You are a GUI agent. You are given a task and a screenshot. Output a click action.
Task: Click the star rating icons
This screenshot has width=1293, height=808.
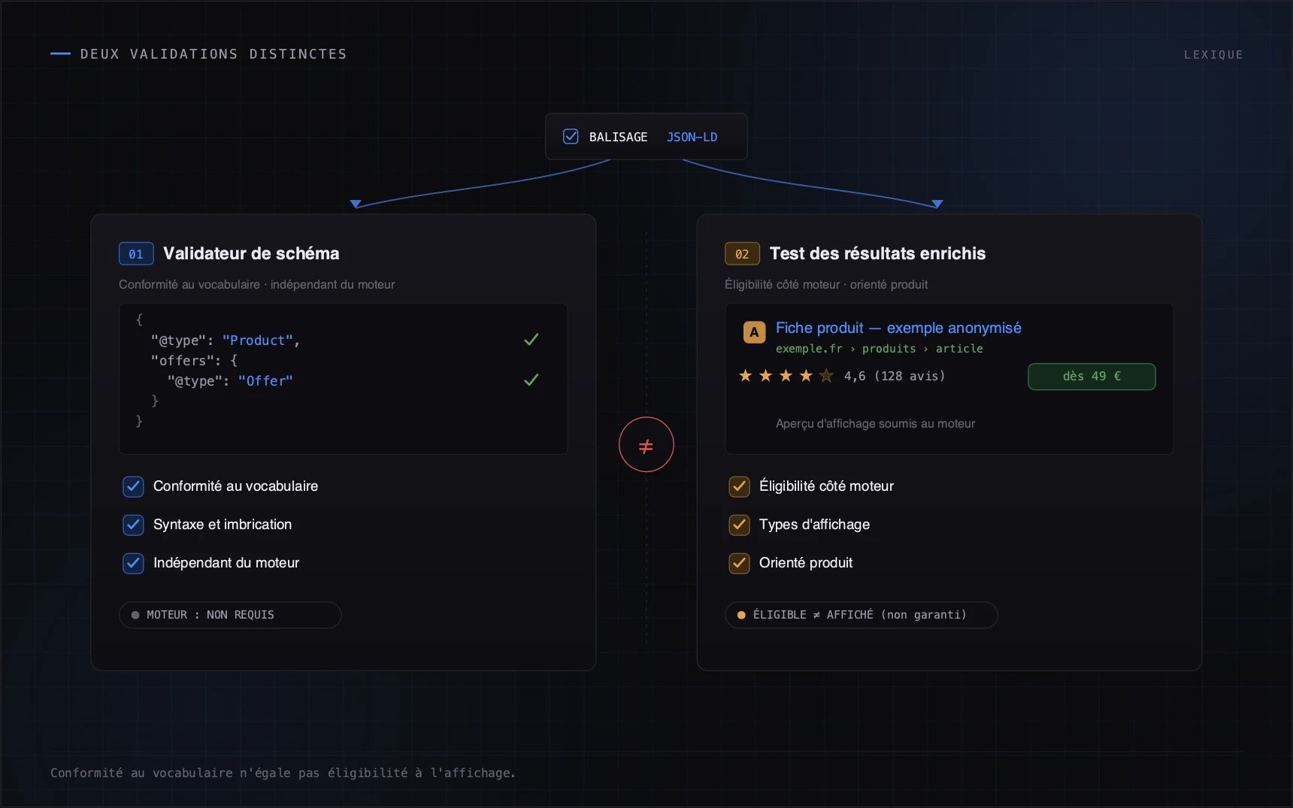786,376
